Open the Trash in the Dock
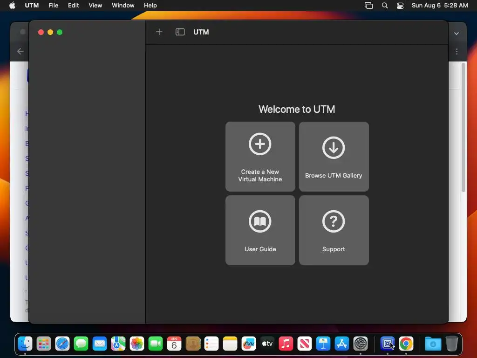 [x=452, y=344]
